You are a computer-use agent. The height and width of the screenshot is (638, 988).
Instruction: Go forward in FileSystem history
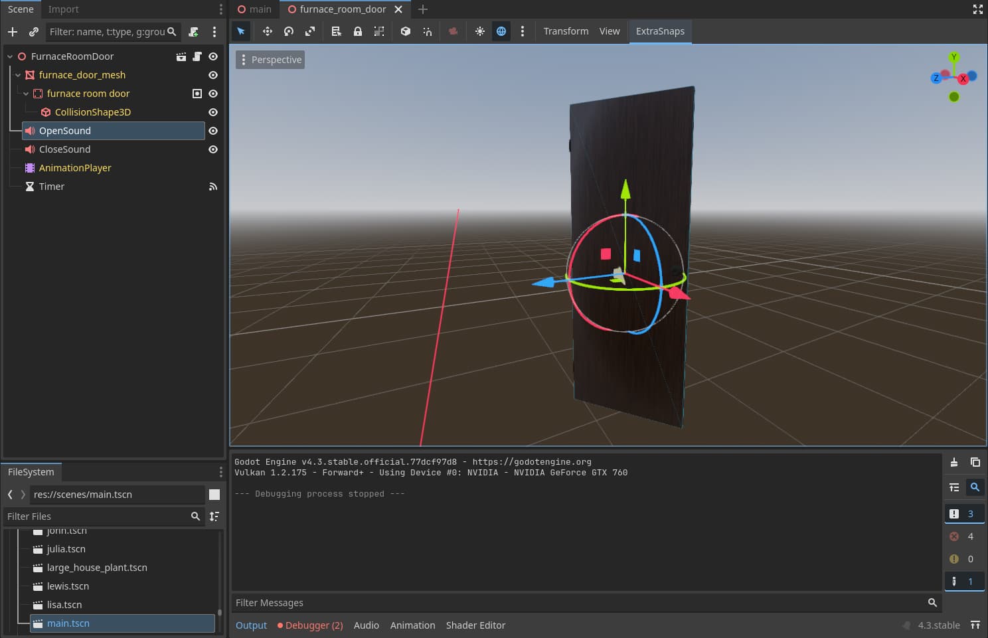pyautogui.click(x=23, y=495)
